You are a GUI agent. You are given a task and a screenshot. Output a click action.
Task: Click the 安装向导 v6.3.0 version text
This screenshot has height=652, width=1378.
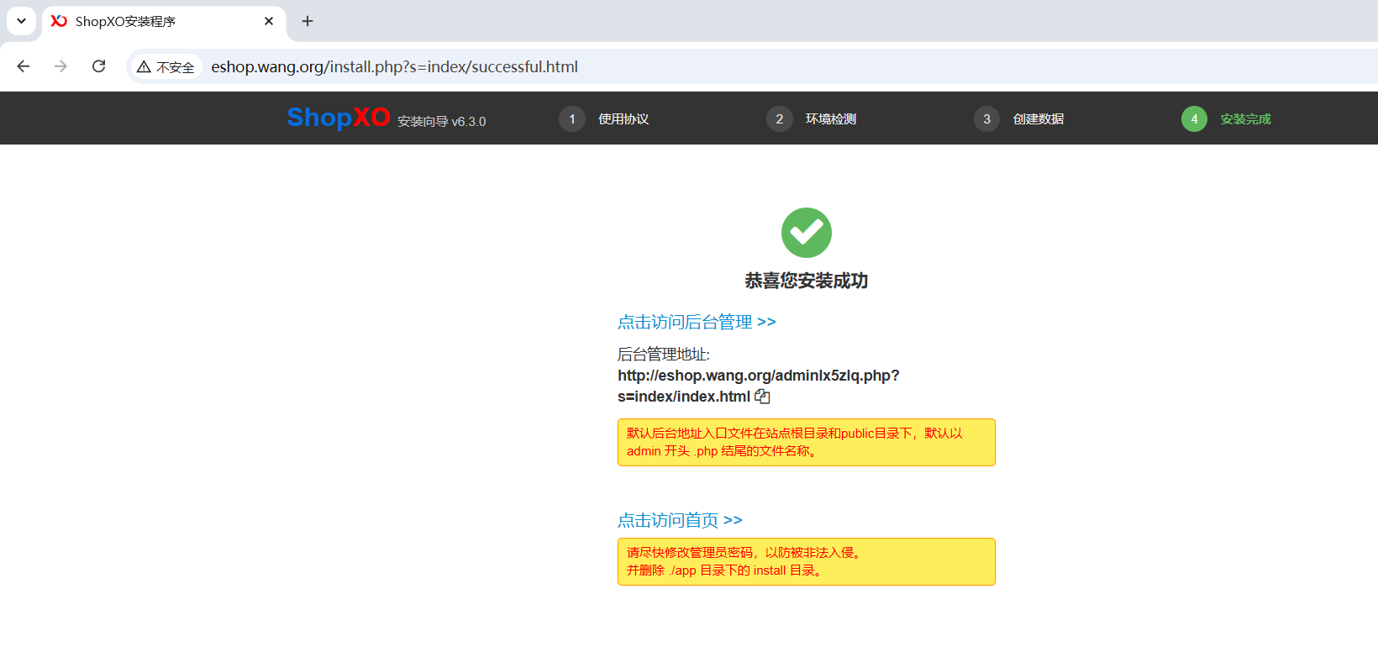coord(442,122)
